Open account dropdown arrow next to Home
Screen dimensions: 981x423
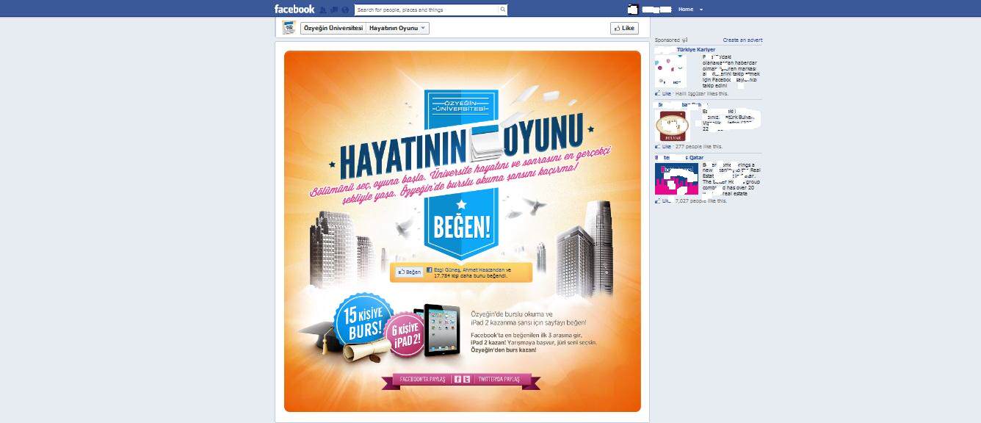(x=701, y=10)
